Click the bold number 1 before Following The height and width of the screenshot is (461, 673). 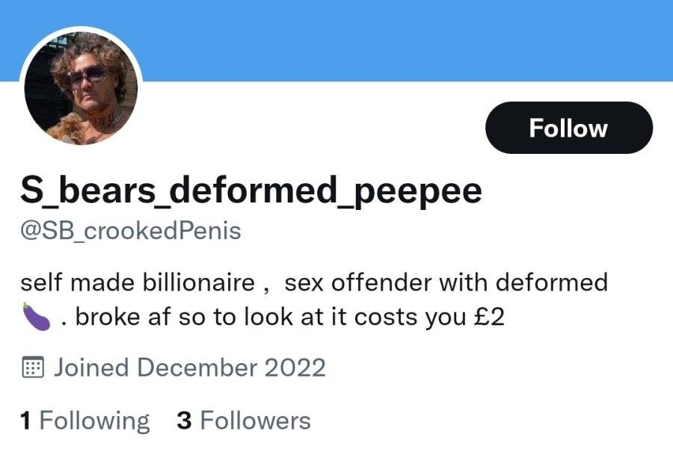point(25,420)
